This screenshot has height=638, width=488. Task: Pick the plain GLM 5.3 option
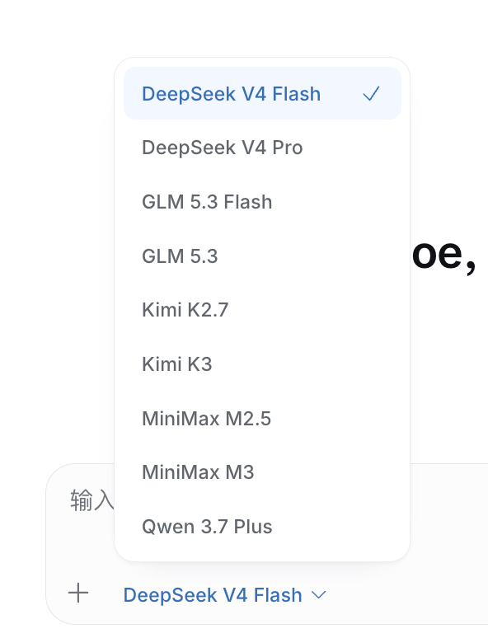point(262,256)
